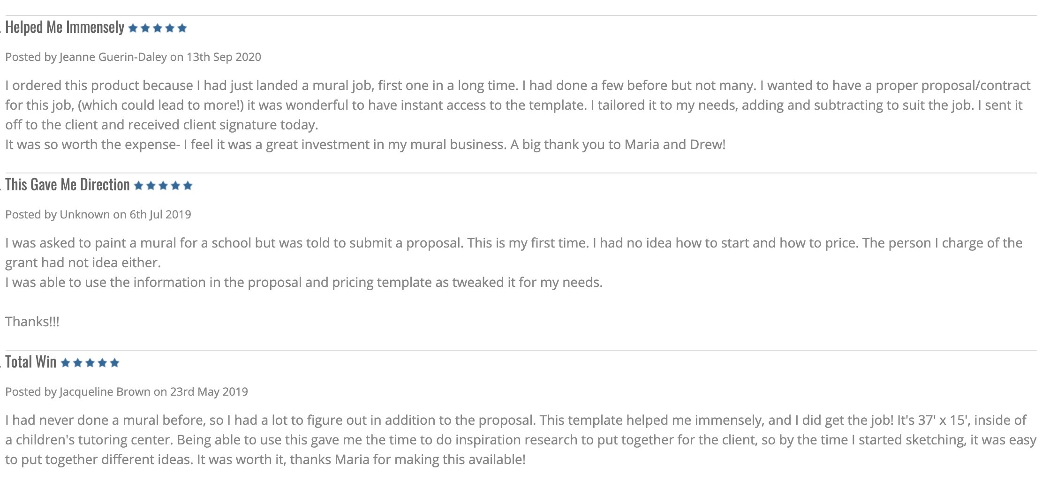This screenshot has width=1057, height=481.
Task: Click the This Gave Me Direction review title
Action: tap(68, 185)
